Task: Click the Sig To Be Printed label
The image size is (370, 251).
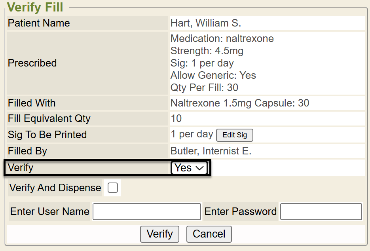Action: pyautogui.click(x=47, y=135)
